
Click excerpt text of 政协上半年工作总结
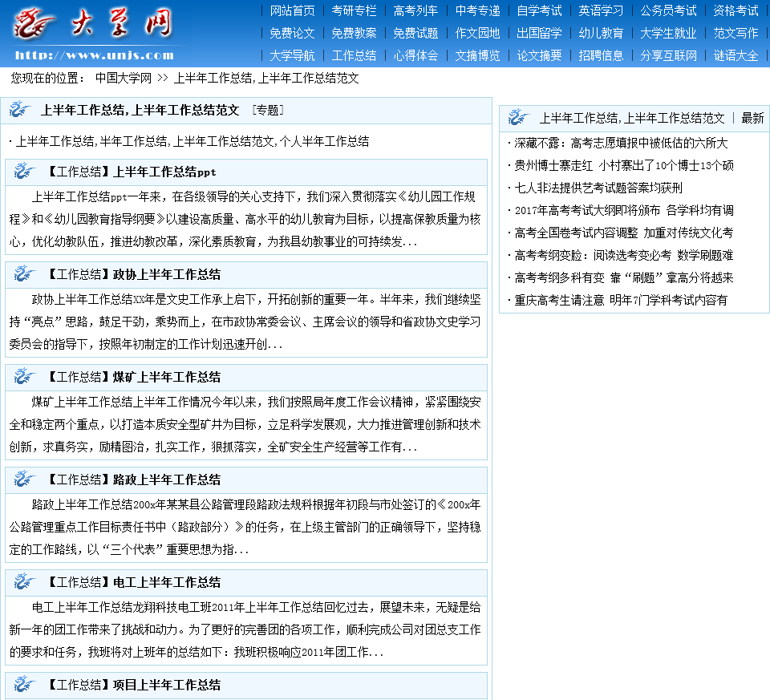click(245, 322)
